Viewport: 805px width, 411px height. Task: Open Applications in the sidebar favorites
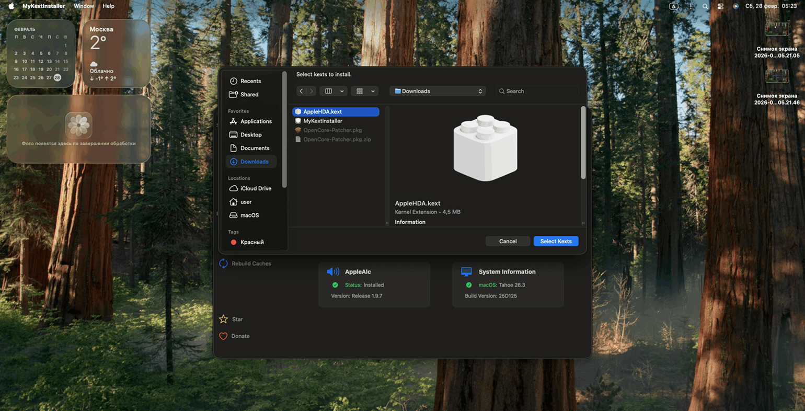coord(251,121)
